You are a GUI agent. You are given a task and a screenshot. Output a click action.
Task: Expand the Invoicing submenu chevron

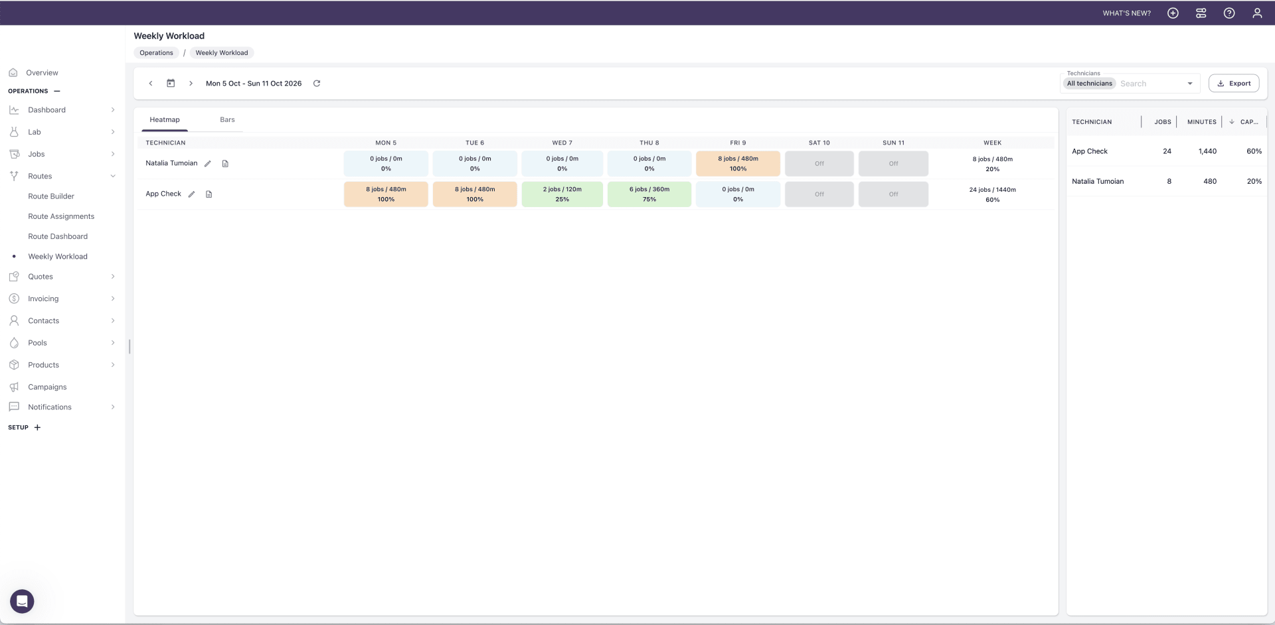point(113,299)
